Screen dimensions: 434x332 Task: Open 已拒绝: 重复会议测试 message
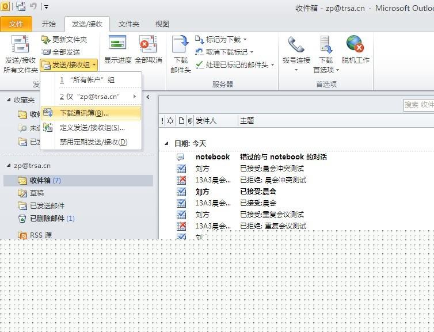coord(296,226)
